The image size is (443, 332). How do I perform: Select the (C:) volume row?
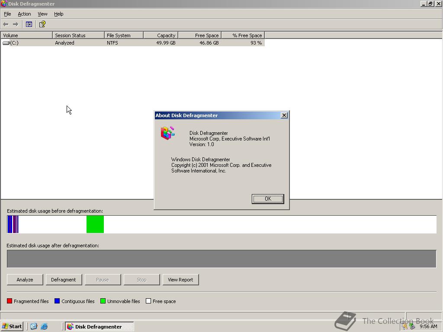point(133,43)
